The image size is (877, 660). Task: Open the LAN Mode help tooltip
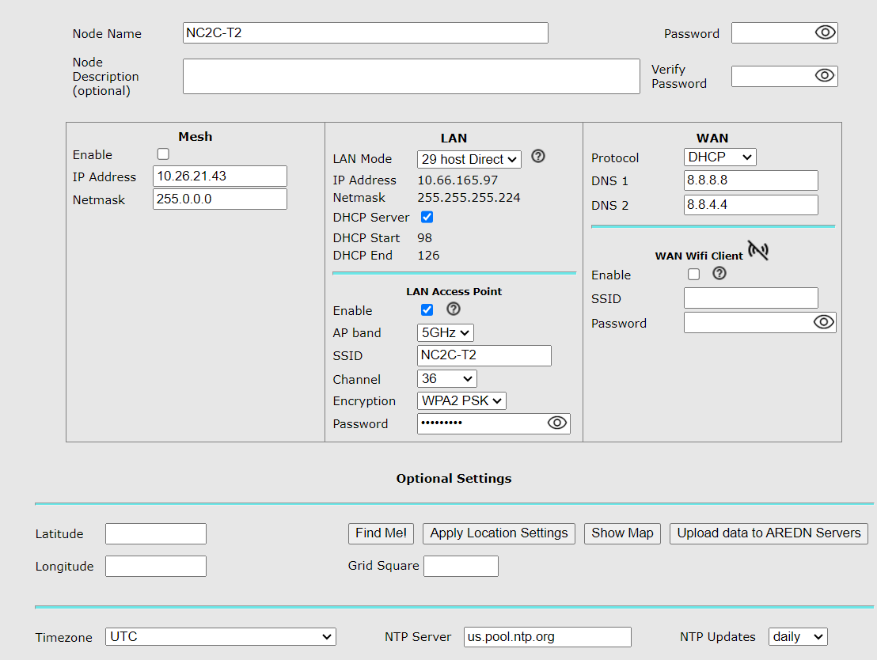tap(538, 157)
